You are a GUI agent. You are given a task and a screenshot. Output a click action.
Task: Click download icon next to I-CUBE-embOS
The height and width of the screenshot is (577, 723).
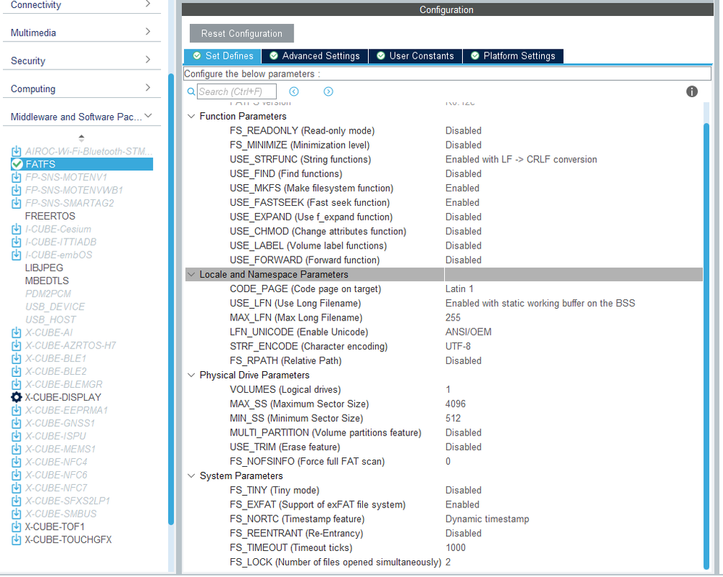point(16,255)
